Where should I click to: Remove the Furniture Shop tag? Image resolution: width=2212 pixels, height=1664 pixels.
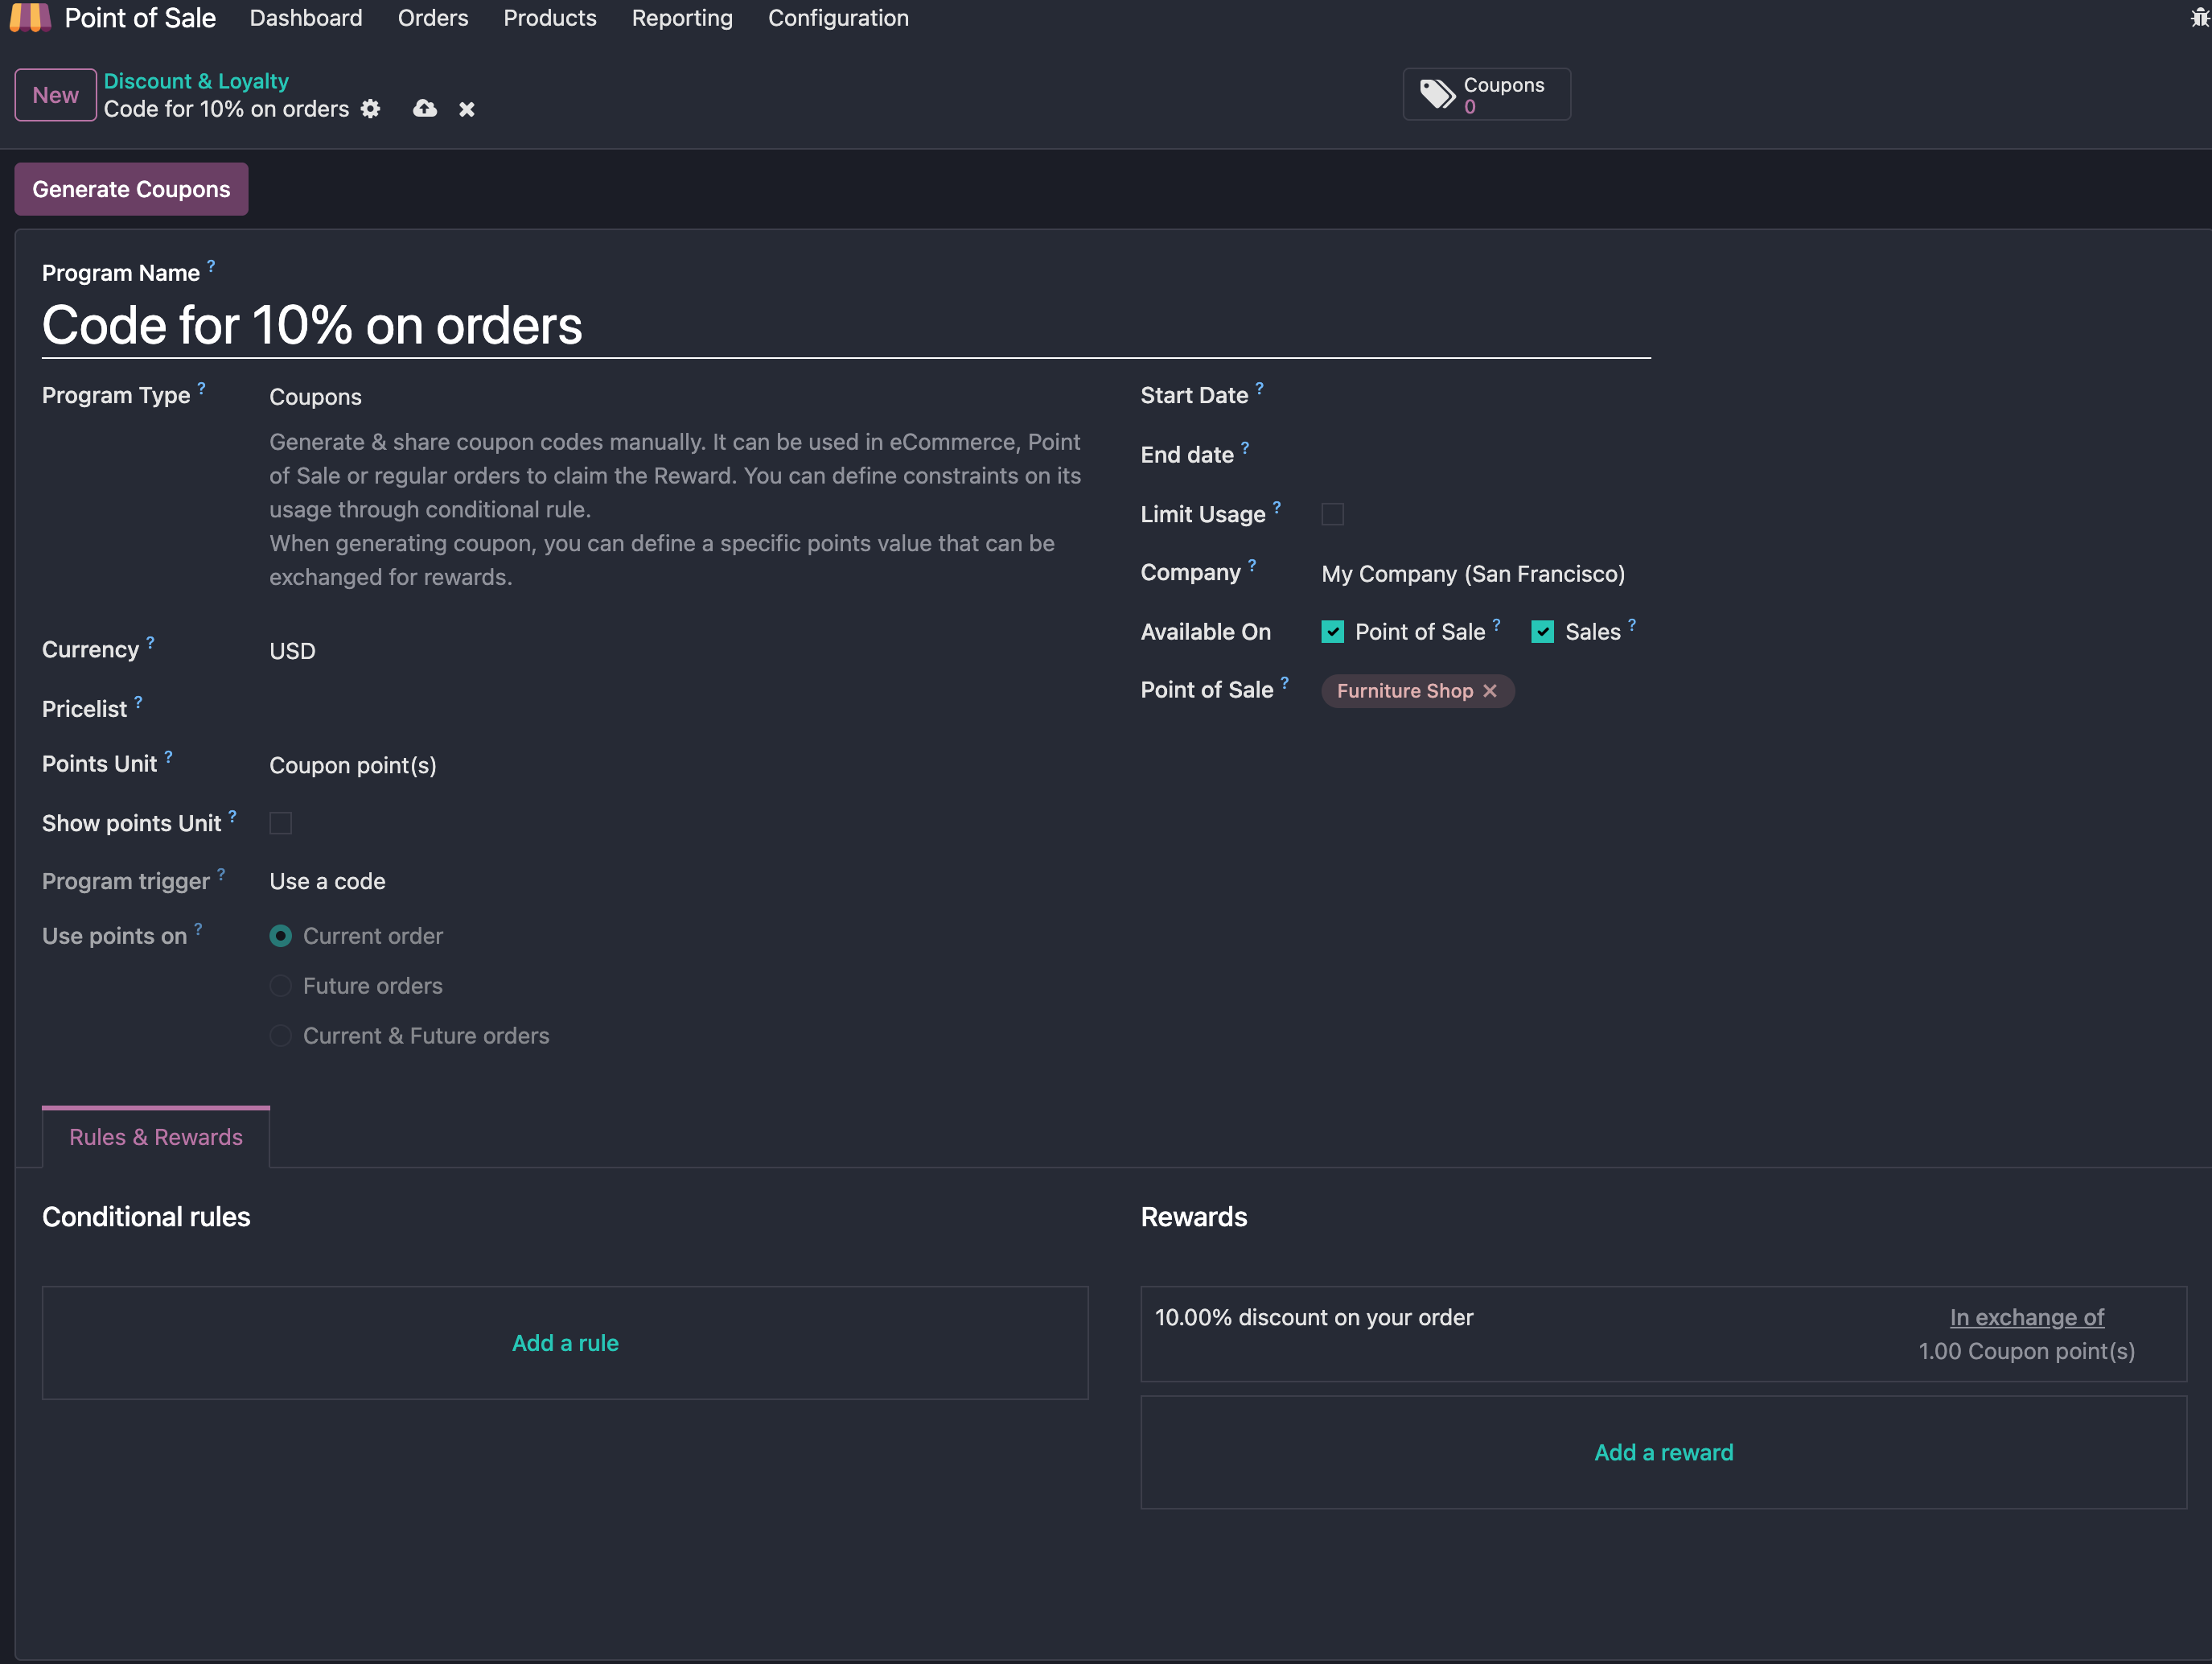[x=1490, y=691]
